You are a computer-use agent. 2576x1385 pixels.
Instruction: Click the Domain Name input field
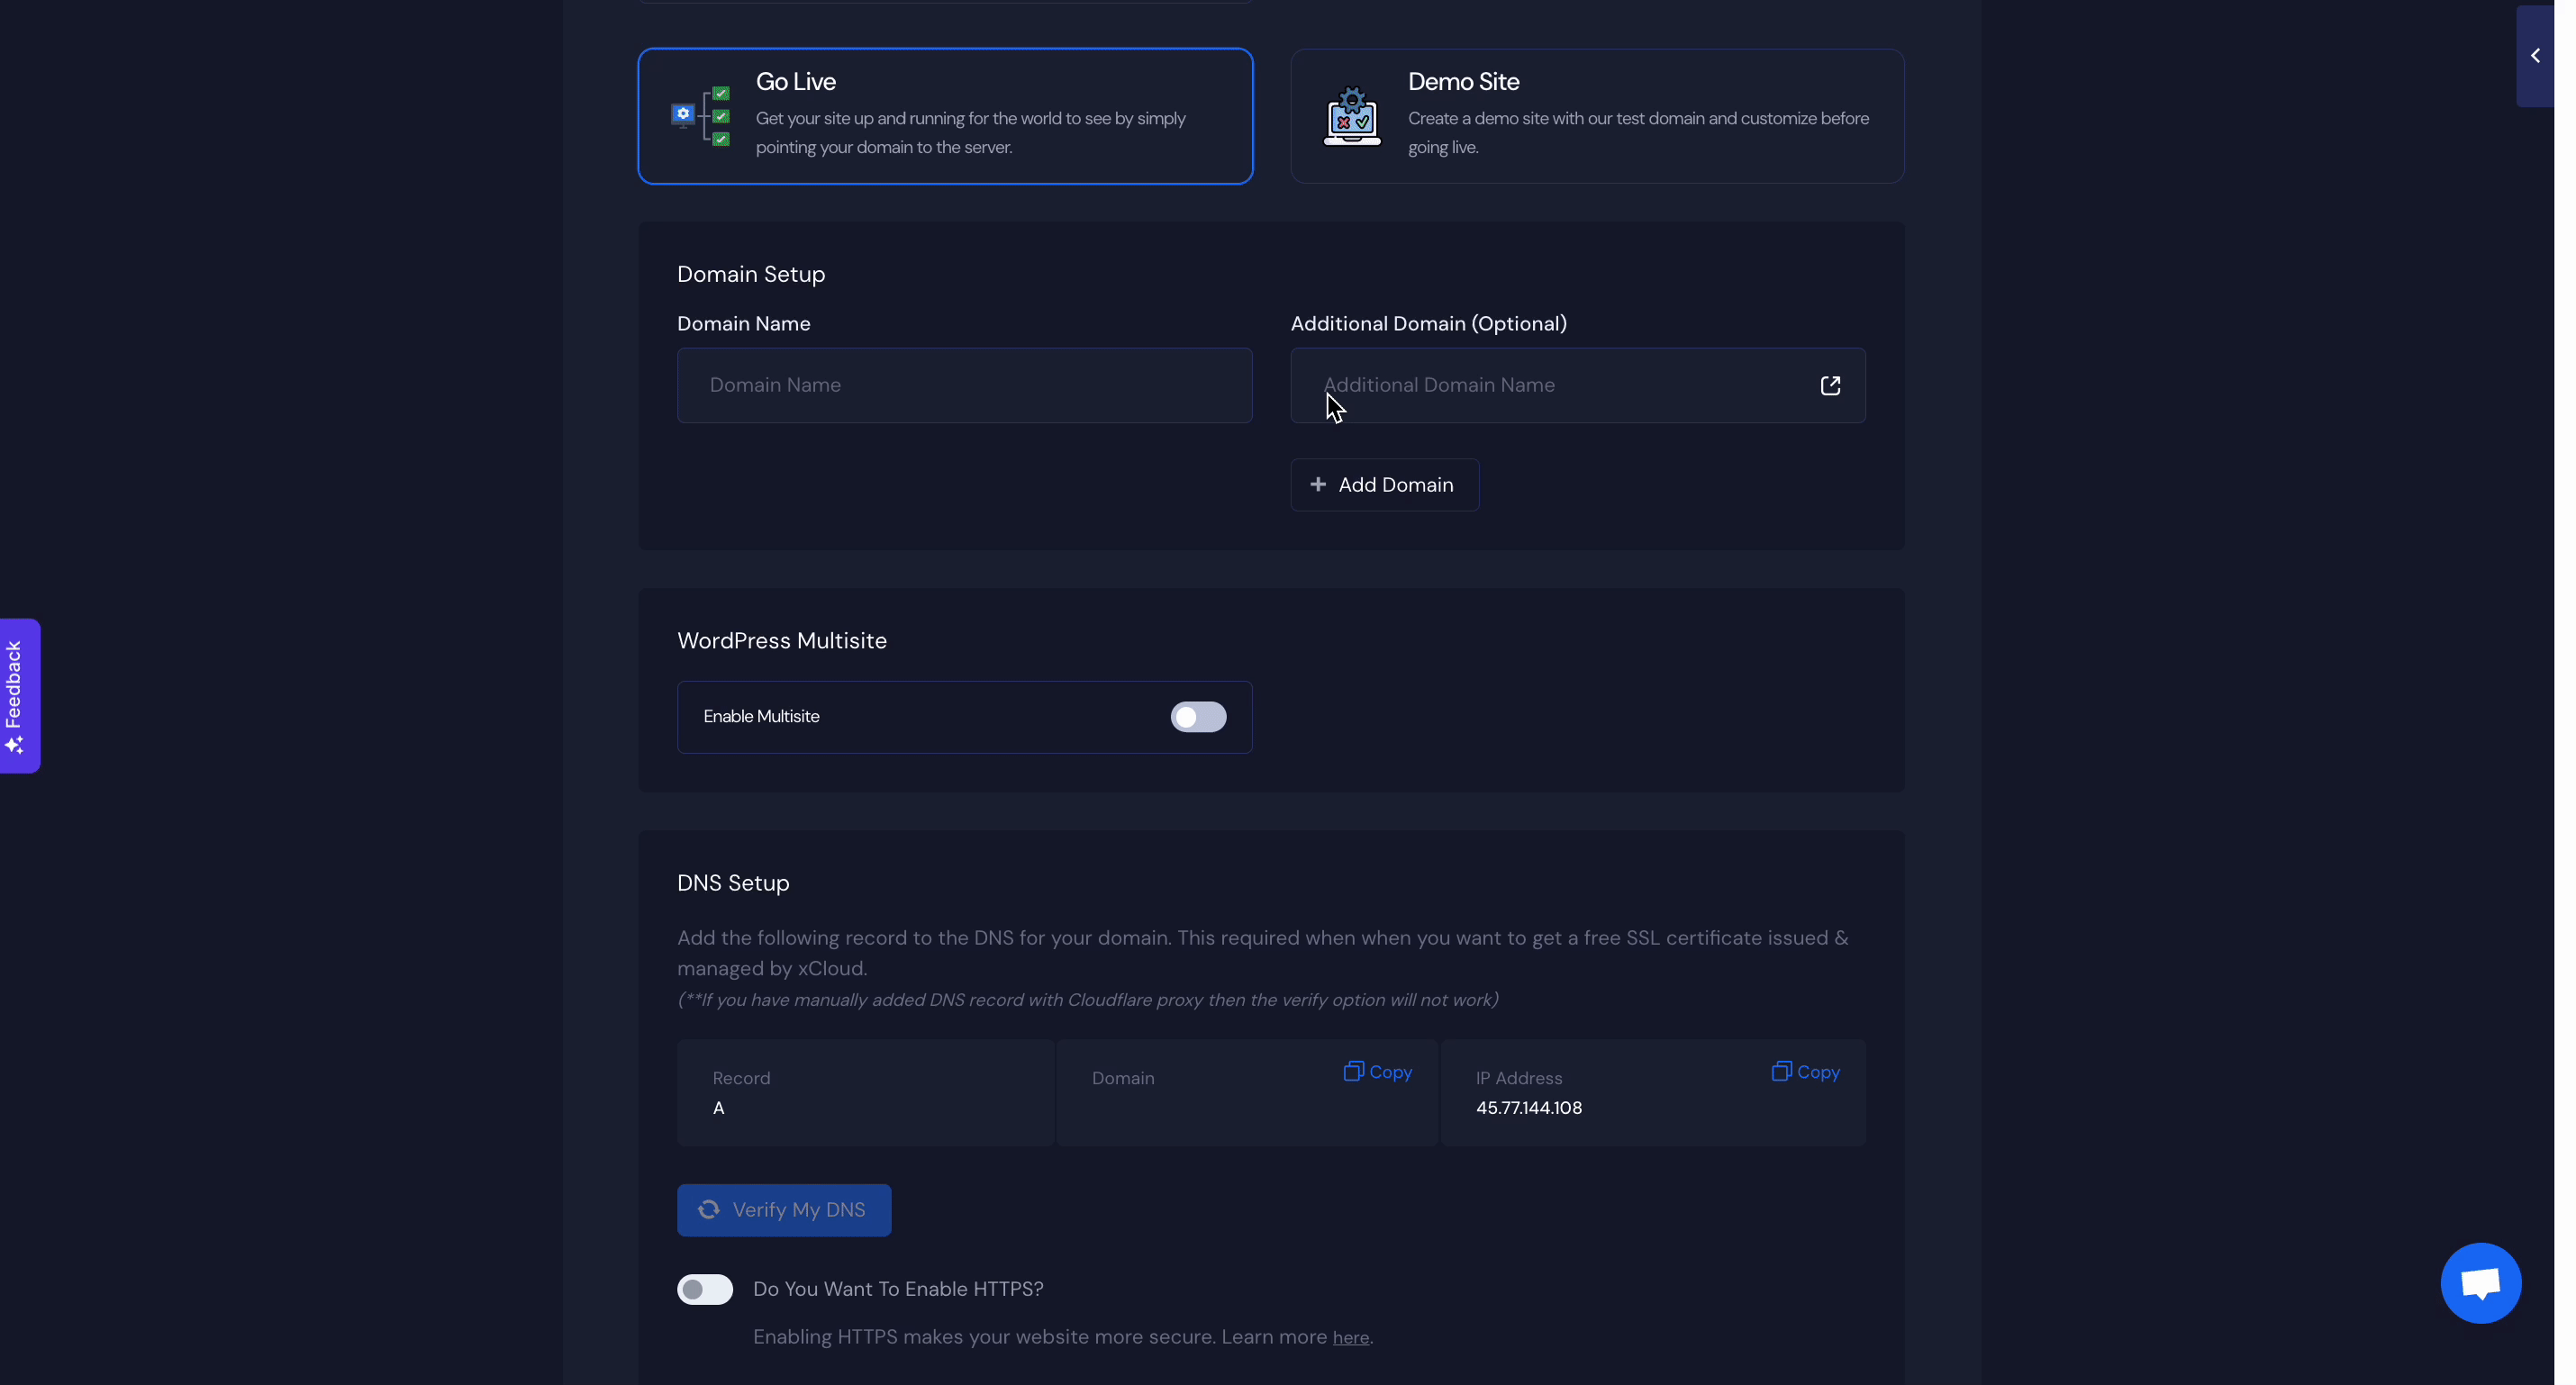(x=964, y=384)
